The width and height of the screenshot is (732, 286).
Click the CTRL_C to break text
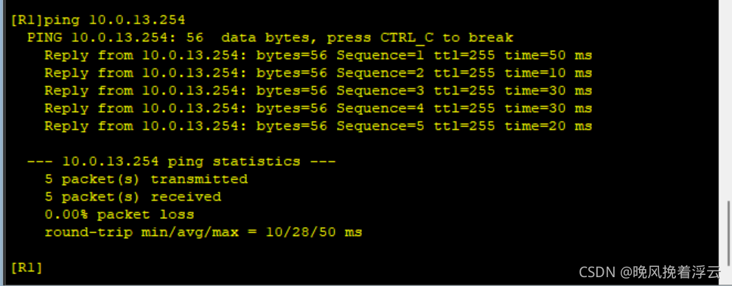pos(447,38)
